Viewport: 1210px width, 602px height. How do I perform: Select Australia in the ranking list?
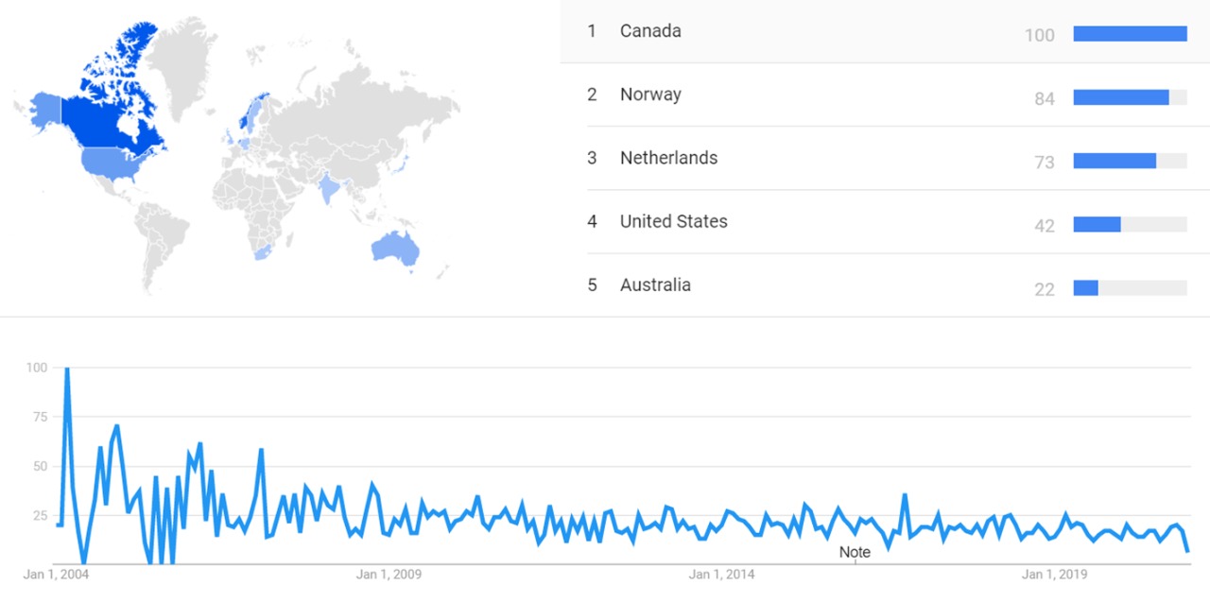pos(655,284)
